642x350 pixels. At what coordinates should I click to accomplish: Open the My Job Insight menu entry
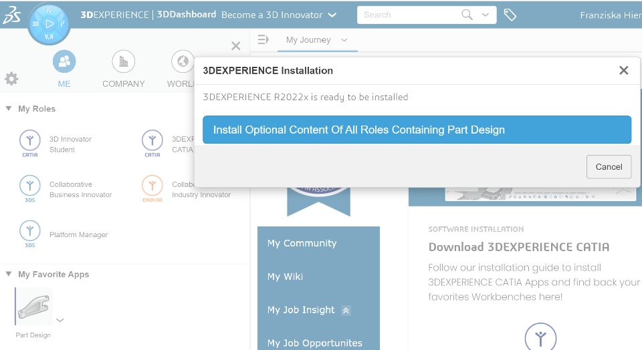click(x=301, y=310)
